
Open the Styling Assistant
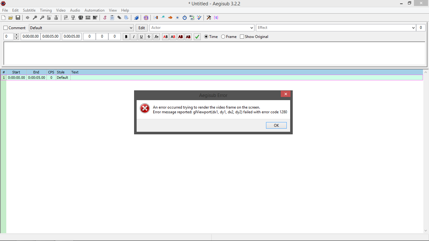click(163, 18)
